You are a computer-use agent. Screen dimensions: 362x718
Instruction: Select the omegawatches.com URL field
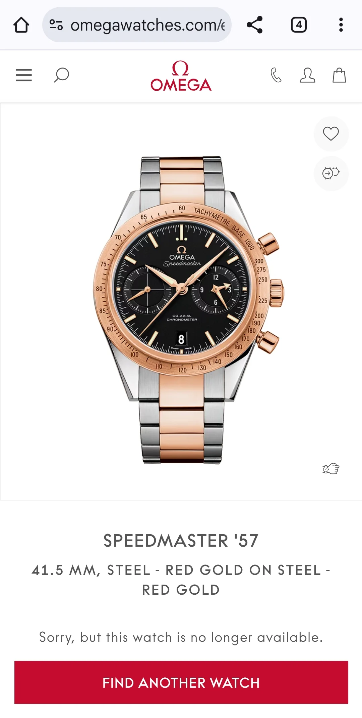(x=137, y=25)
